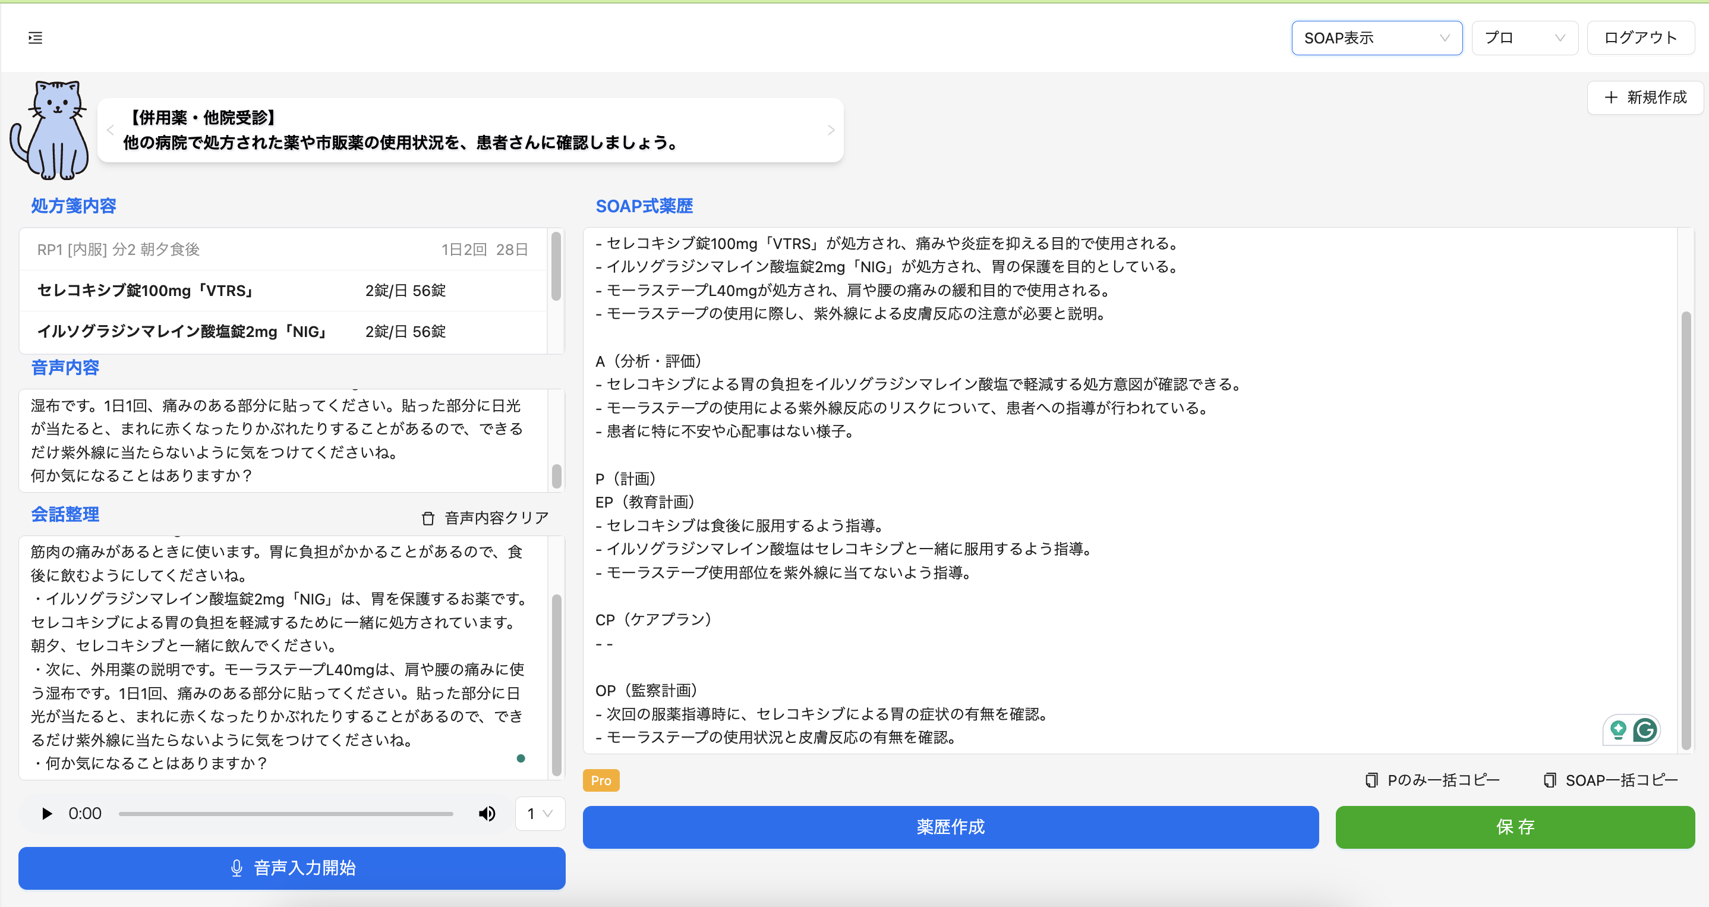1709x907 pixels.
Task: Click the copy icon beside Pのみ一括コピー
Action: point(1371,780)
